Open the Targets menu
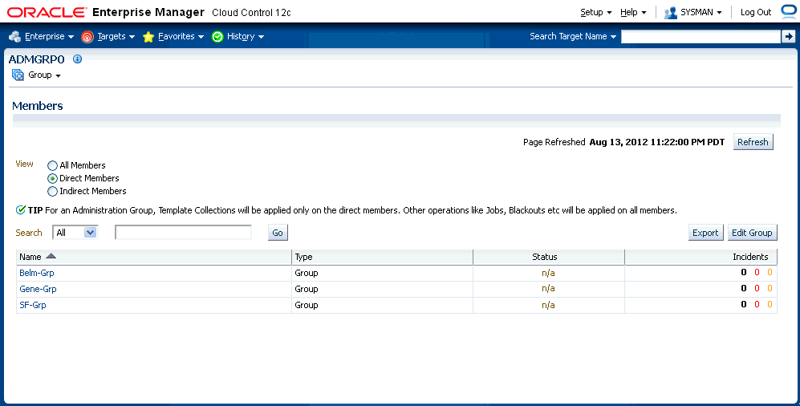Screen dimensions: 800x406 pyautogui.click(x=116, y=37)
